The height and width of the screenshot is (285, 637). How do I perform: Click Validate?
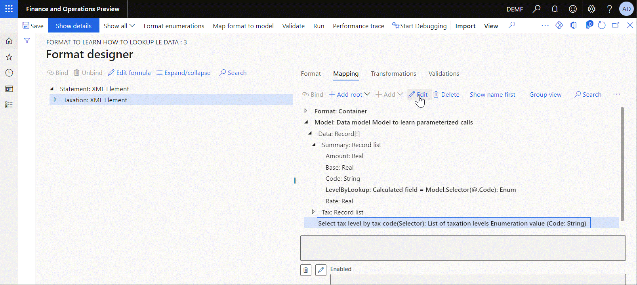[294, 26]
